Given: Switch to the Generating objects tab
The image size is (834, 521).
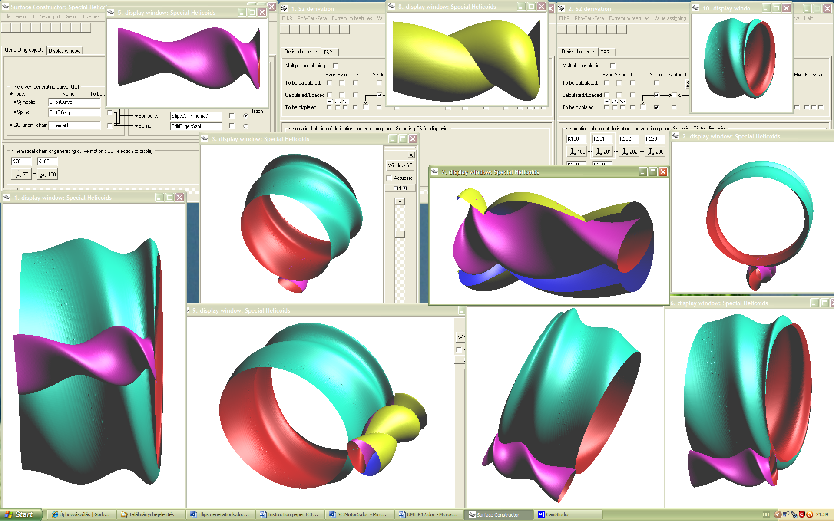Looking at the screenshot, I should 24,50.
